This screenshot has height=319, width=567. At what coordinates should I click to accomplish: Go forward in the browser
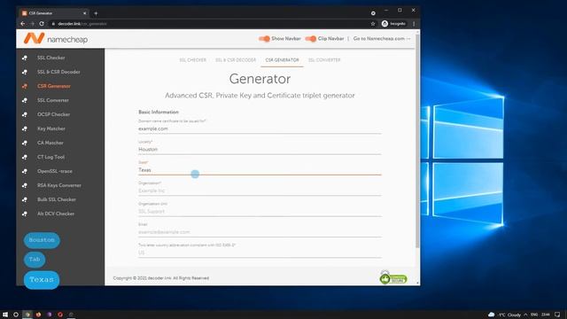tap(32, 24)
